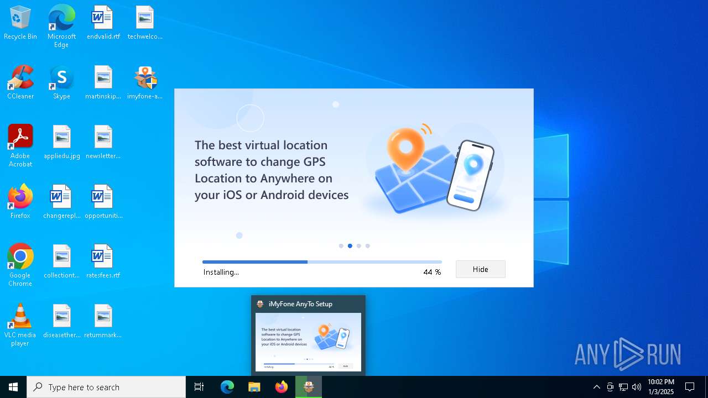Open Skype desktop shortcut
Screen dimensions: 708x398
pyautogui.click(x=61, y=83)
